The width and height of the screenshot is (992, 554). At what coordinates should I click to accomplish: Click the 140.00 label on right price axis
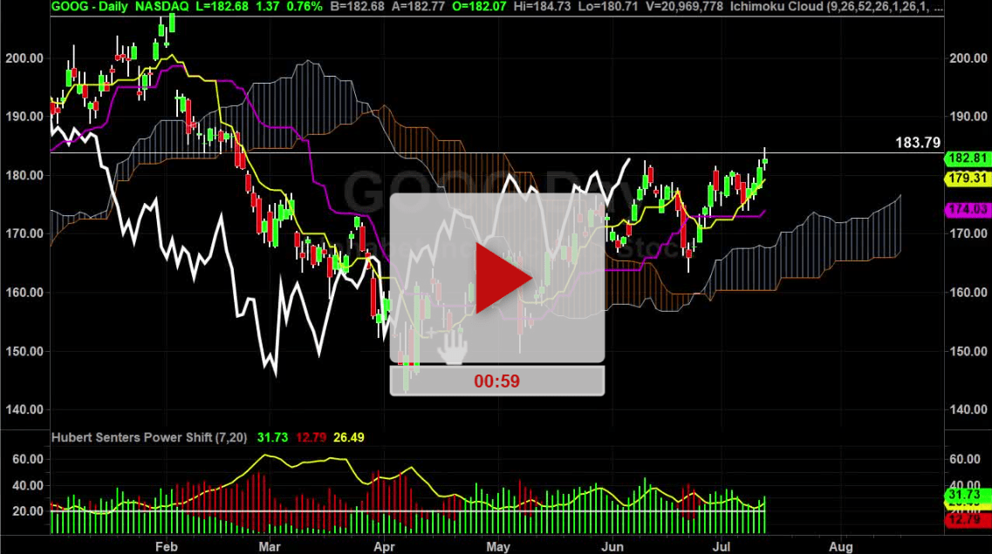point(968,409)
